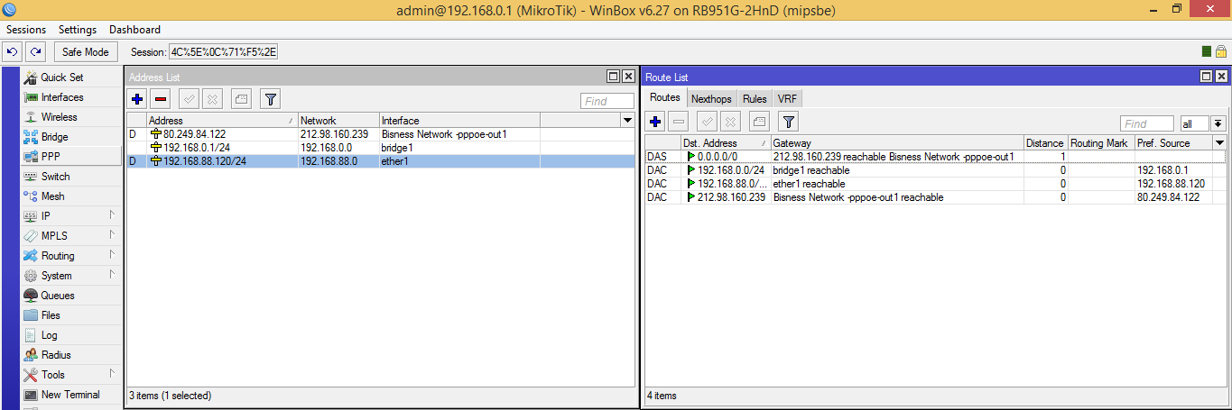Switch to VRF tab
The image size is (1232, 410).
click(x=787, y=99)
